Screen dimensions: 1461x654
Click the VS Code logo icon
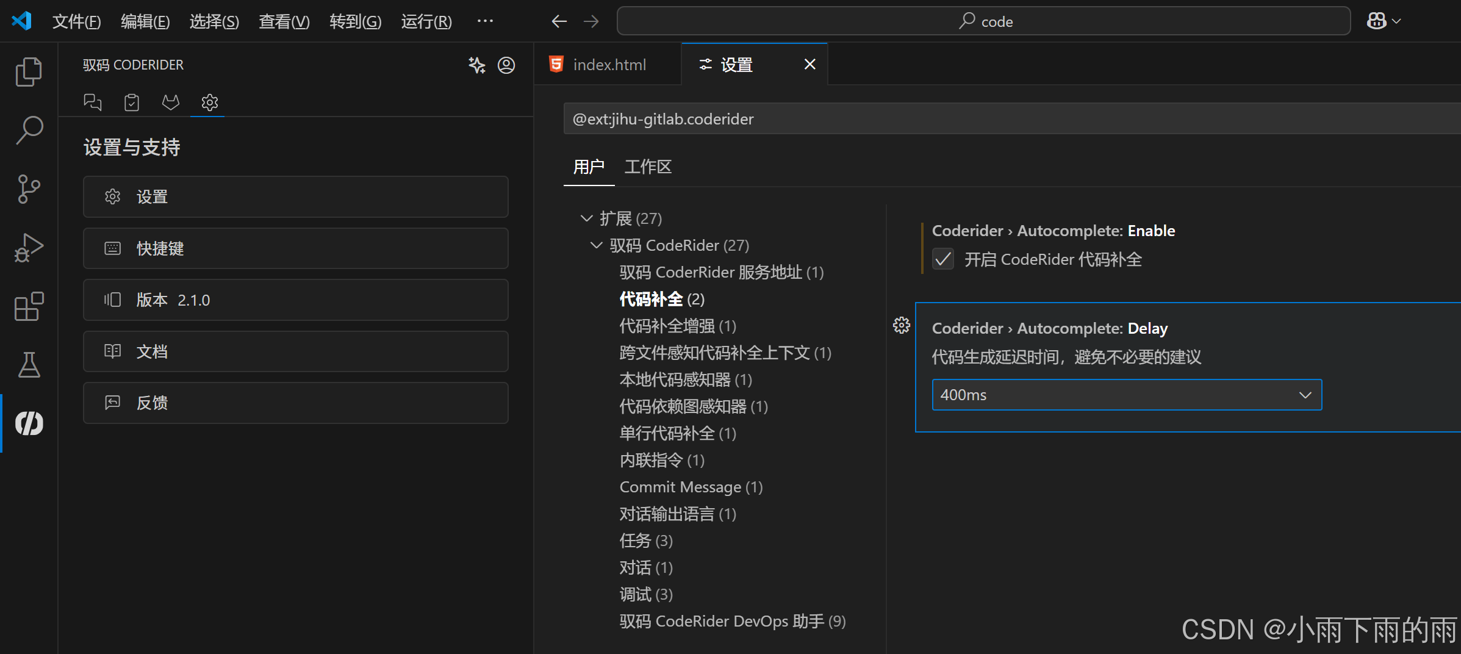coord(21,21)
